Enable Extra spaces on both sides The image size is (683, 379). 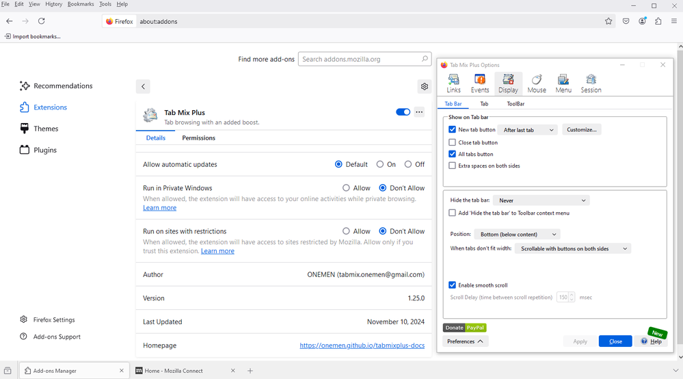pos(452,166)
